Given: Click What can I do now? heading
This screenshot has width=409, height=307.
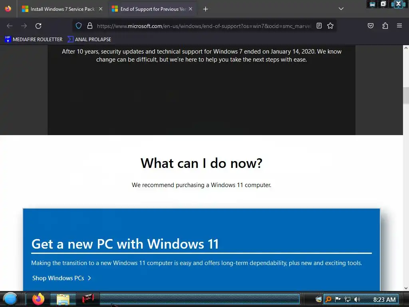Looking at the screenshot, I should pos(201,163).
